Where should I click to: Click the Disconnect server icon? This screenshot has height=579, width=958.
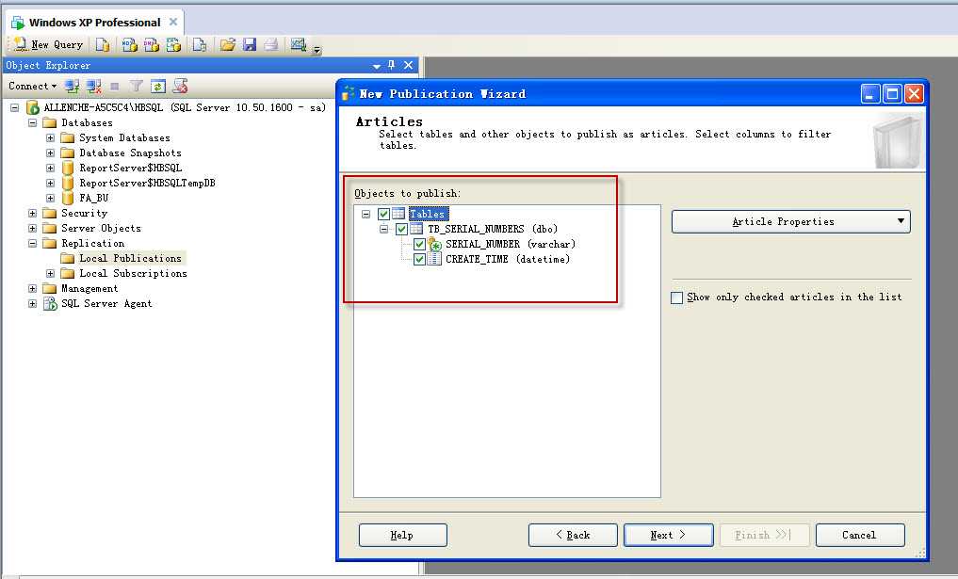pos(93,86)
